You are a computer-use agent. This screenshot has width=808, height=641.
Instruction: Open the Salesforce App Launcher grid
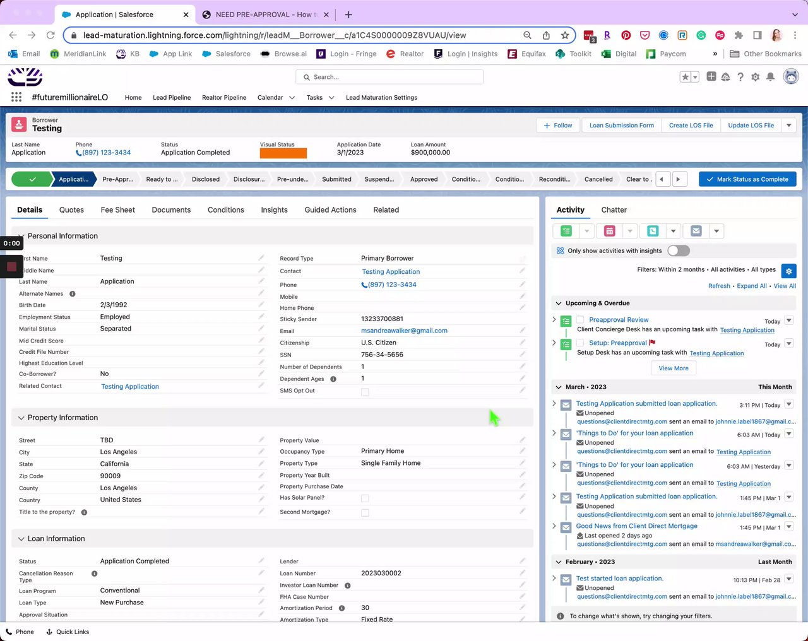16,97
